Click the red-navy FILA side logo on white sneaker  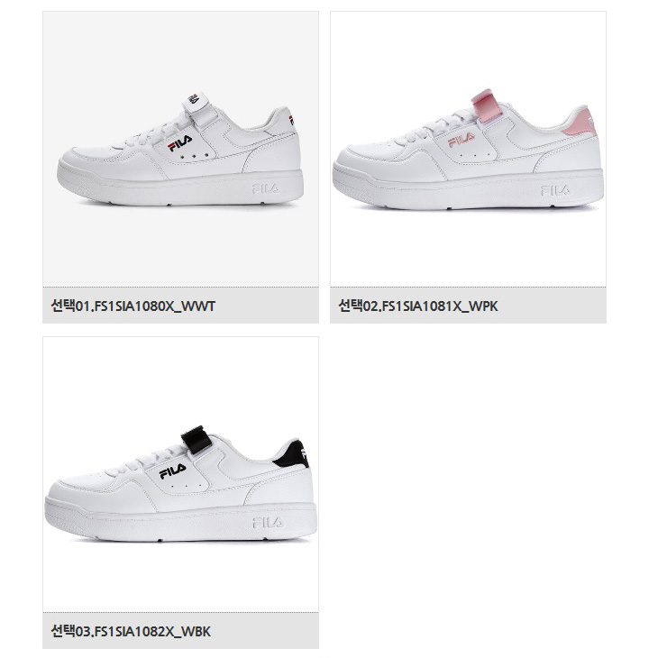[x=180, y=143]
